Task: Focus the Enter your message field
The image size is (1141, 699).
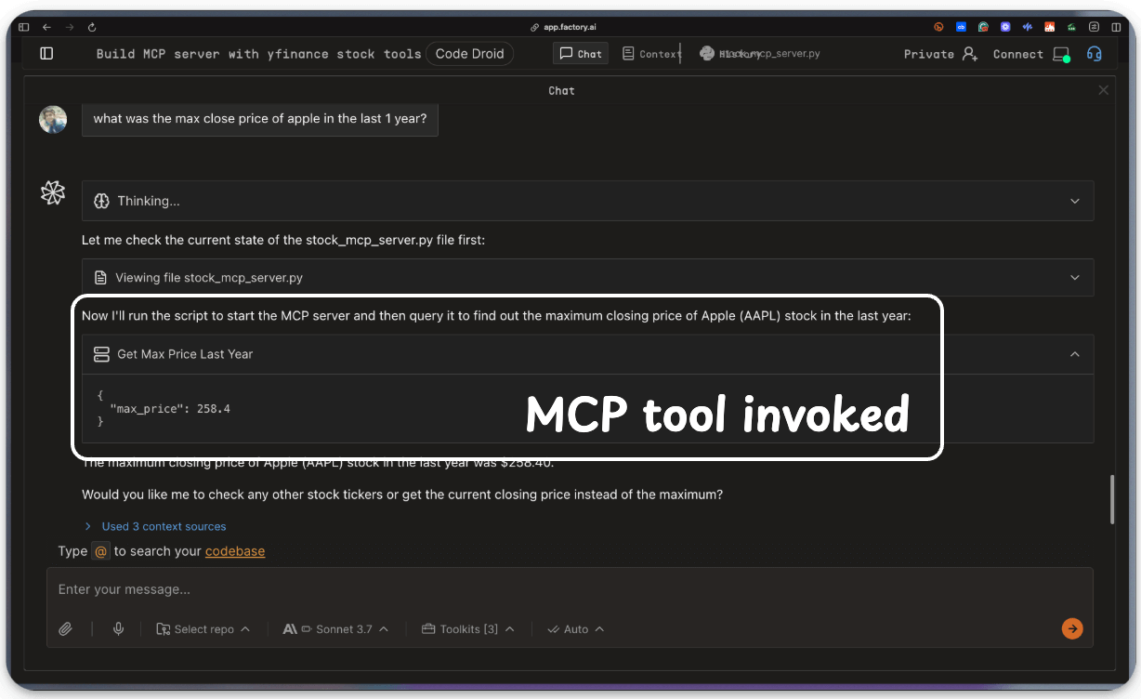Action: pos(570,589)
